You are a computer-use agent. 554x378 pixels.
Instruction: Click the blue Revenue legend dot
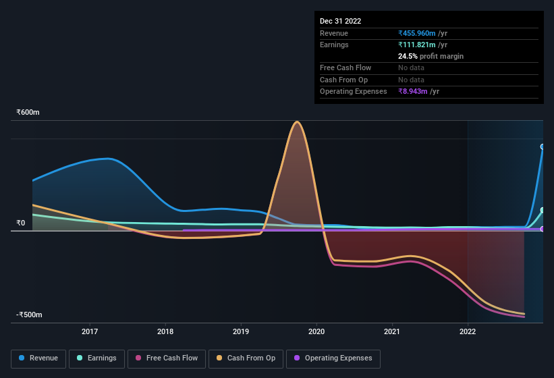pyautogui.click(x=22, y=358)
